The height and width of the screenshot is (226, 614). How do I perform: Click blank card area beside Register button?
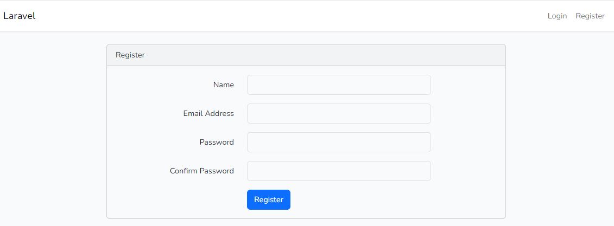tap(391, 200)
